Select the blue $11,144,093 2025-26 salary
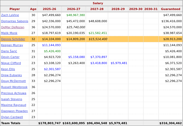 [x=51, y=45]
